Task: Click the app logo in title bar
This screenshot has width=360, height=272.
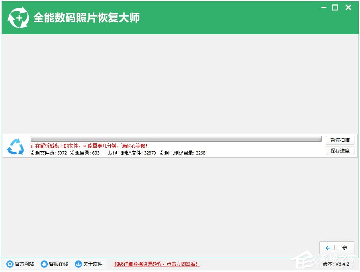Action: 18,18
